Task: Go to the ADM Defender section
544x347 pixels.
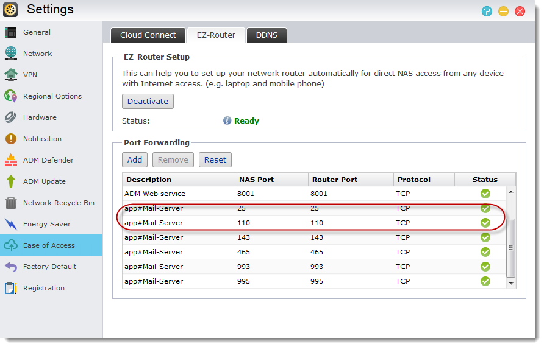Action: coord(51,160)
